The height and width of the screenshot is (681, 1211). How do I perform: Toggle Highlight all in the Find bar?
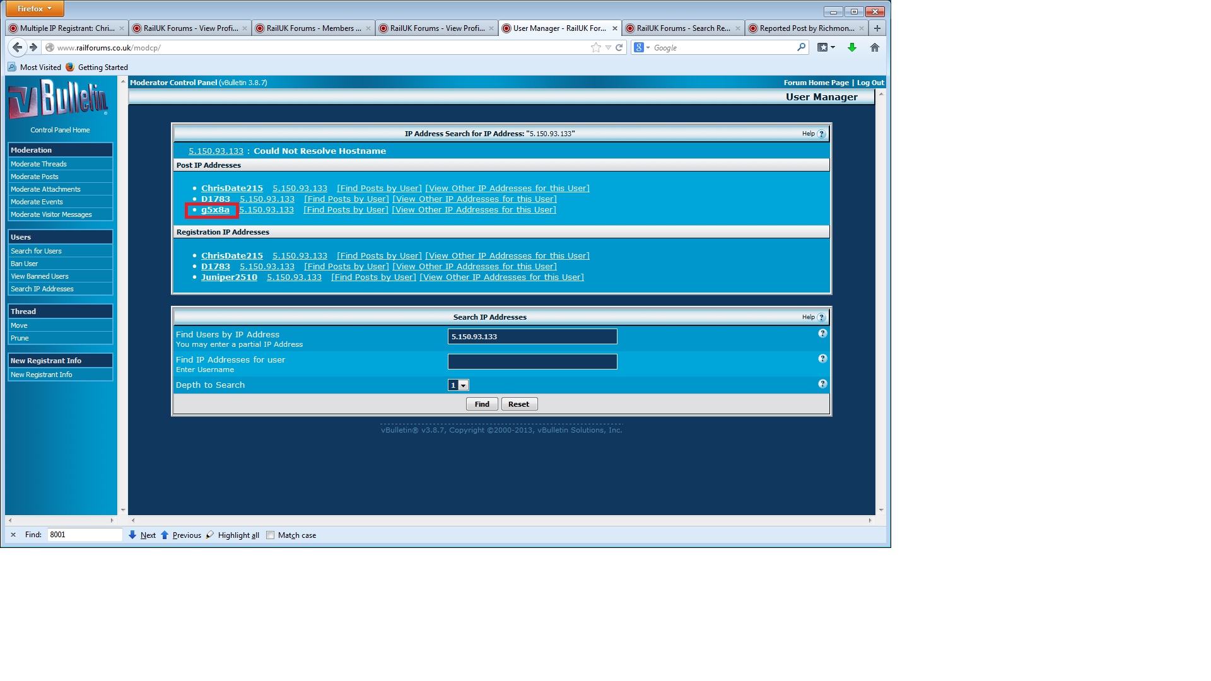point(233,535)
